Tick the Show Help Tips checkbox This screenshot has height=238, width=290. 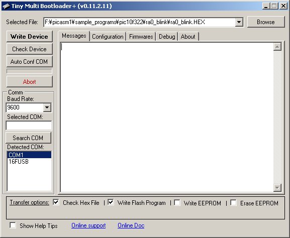click(x=13, y=225)
